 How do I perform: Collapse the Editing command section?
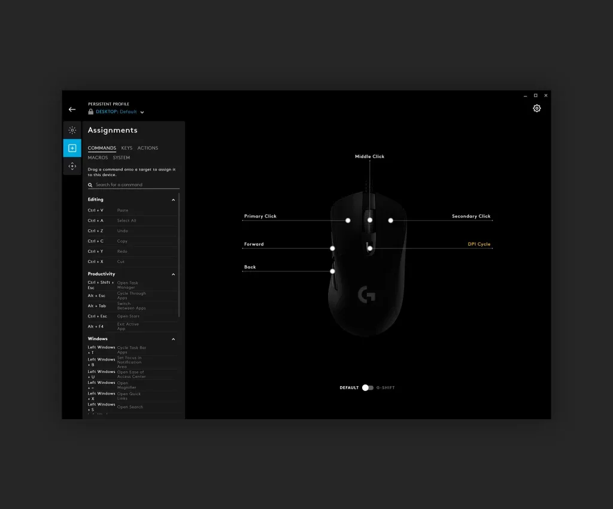coord(174,200)
